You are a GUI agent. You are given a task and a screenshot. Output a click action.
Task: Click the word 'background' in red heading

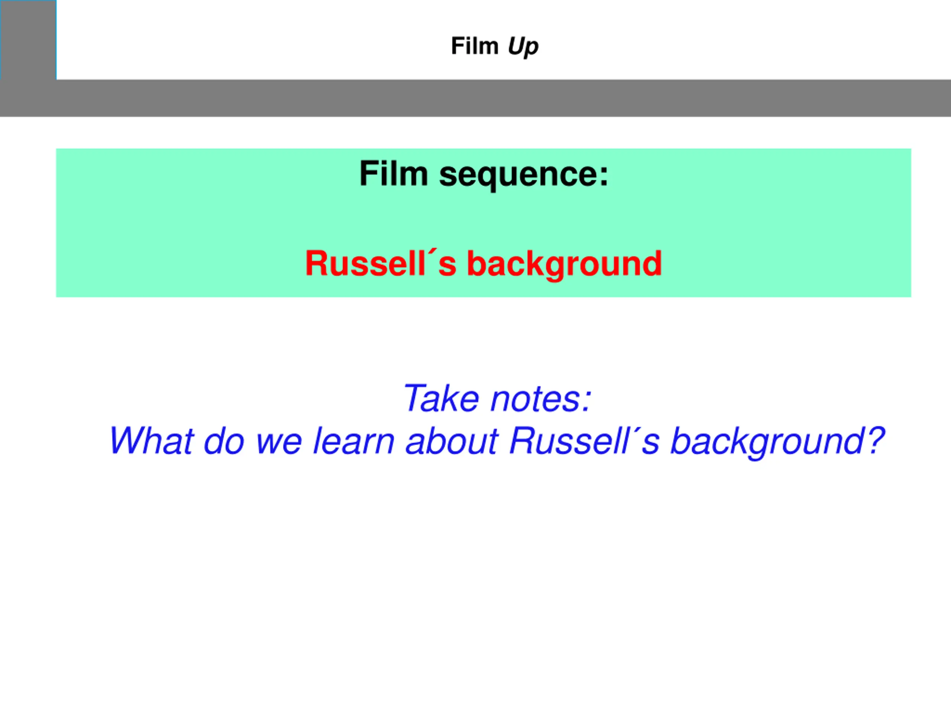pos(564,264)
